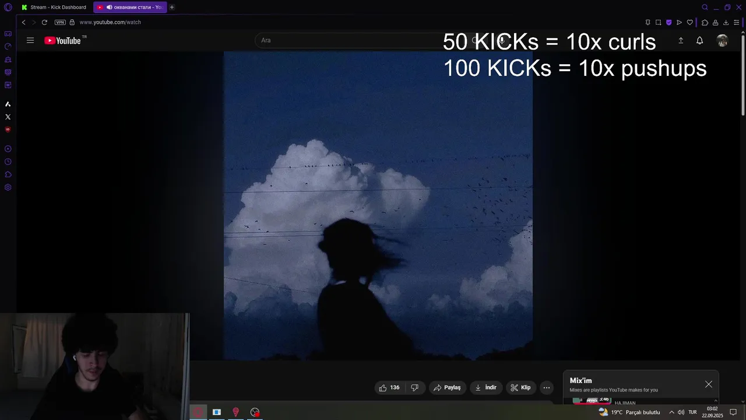Image resolution: width=746 pixels, height=420 pixels.
Task: Open volume control speaker in tray
Action: coord(681,412)
